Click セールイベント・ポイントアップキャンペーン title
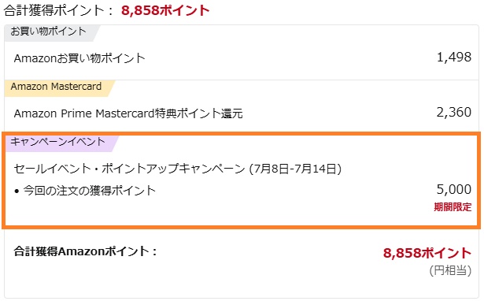Screen dimensions: 484x301 (129, 169)
